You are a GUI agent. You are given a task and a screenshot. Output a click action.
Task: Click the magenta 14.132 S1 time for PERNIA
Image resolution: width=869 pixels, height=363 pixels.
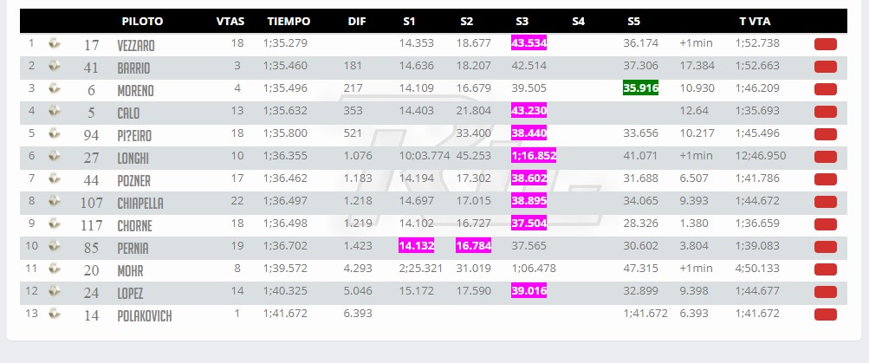pos(416,246)
